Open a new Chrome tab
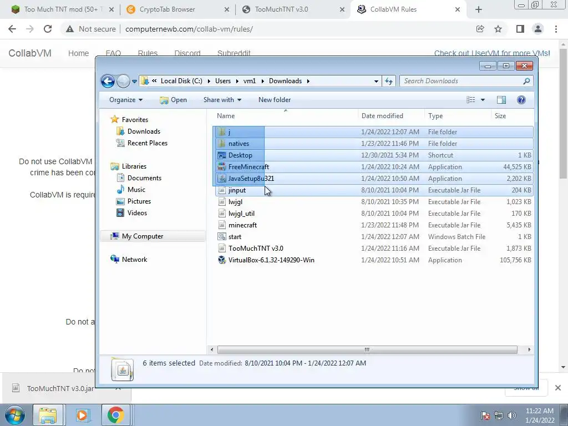 [479, 10]
